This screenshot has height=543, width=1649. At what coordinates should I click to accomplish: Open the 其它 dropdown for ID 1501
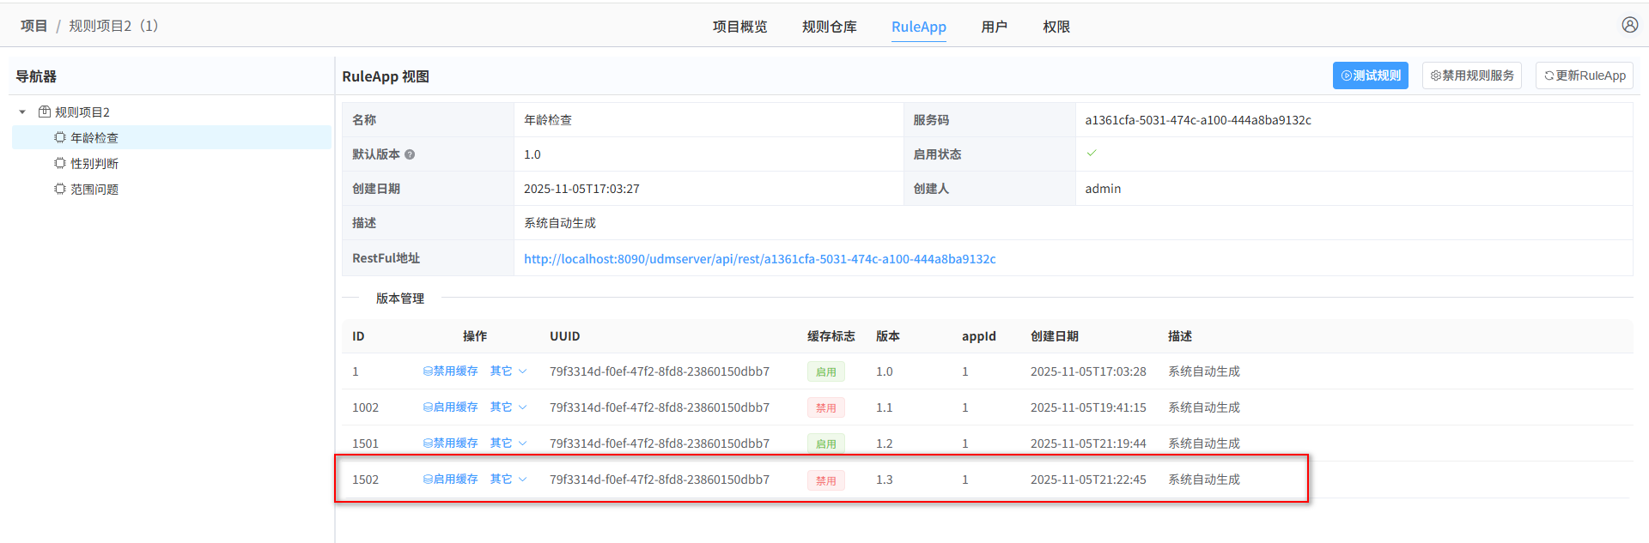tap(508, 443)
